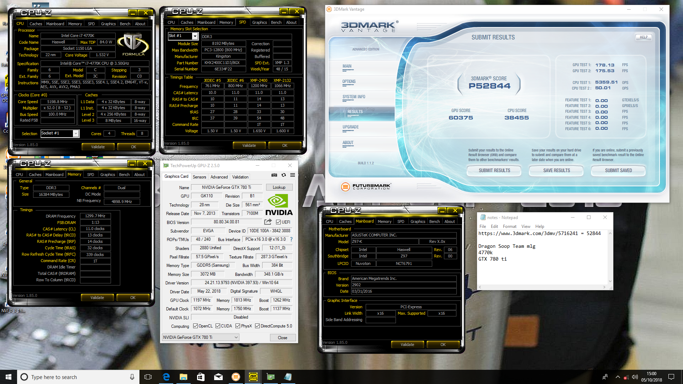Open the GPU-Z hamburger menu icon
This screenshot has width=683, height=384.
[x=292, y=175]
